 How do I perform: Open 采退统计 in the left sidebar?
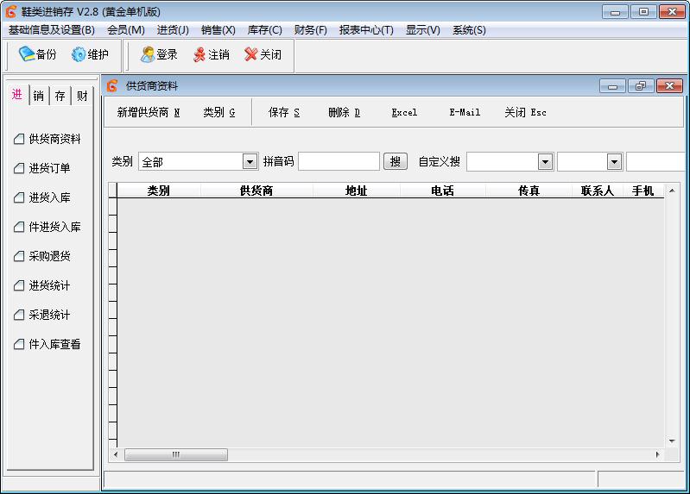point(41,315)
